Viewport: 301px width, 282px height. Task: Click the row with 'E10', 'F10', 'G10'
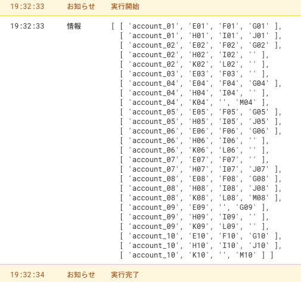coord(201,236)
